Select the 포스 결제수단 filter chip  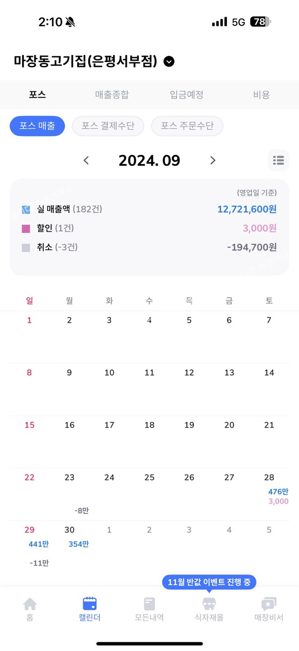[108, 126]
